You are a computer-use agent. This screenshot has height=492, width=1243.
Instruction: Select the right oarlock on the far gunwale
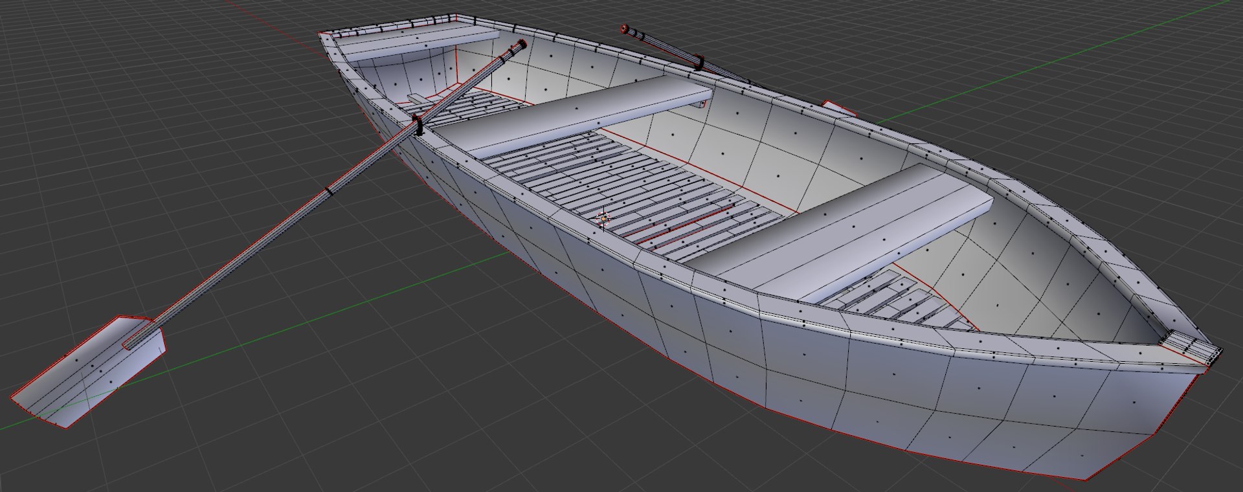[x=699, y=63]
